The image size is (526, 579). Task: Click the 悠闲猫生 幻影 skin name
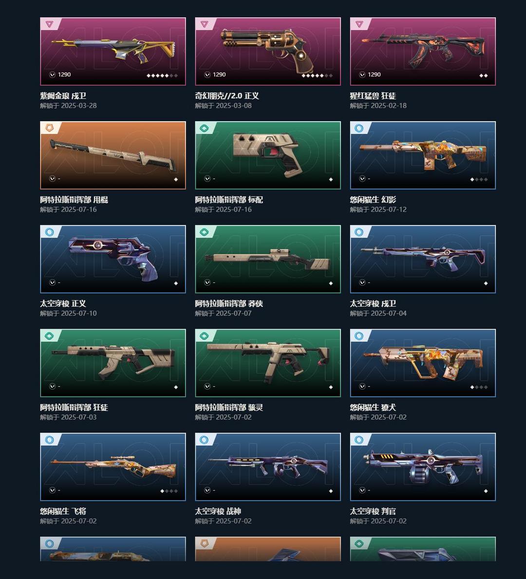373,200
